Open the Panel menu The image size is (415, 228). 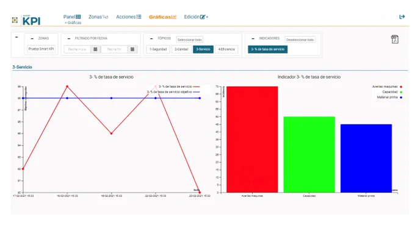point(72,16)
